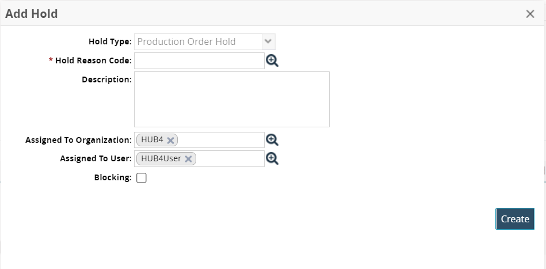
Task: Select the HUB4User chip label
Action: point(161,158)
